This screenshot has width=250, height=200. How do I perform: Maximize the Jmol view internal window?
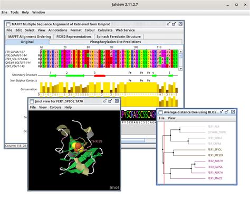110,101
